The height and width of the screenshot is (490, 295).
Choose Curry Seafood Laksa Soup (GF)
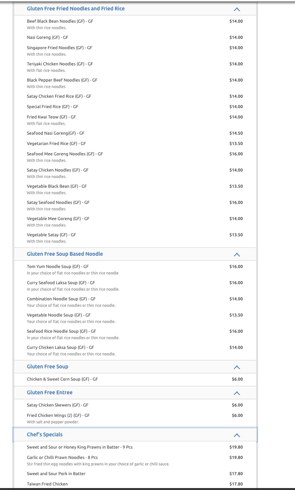[x=61, y=283]
